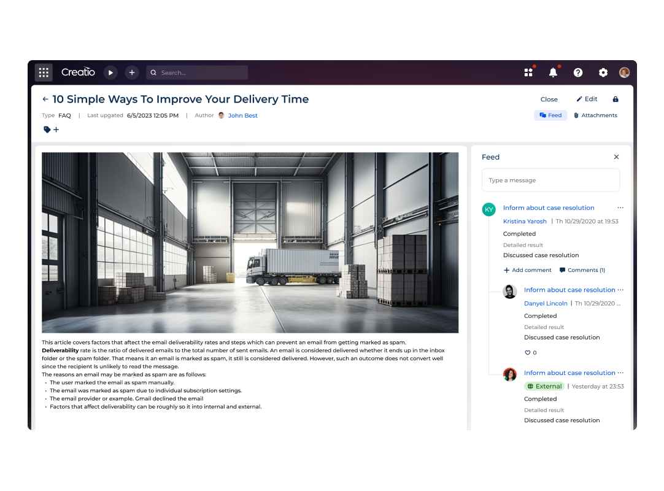Viewport: 664px width, 491px height.
Task: Switch to the Attachments tab
Action: click(595, 115)
